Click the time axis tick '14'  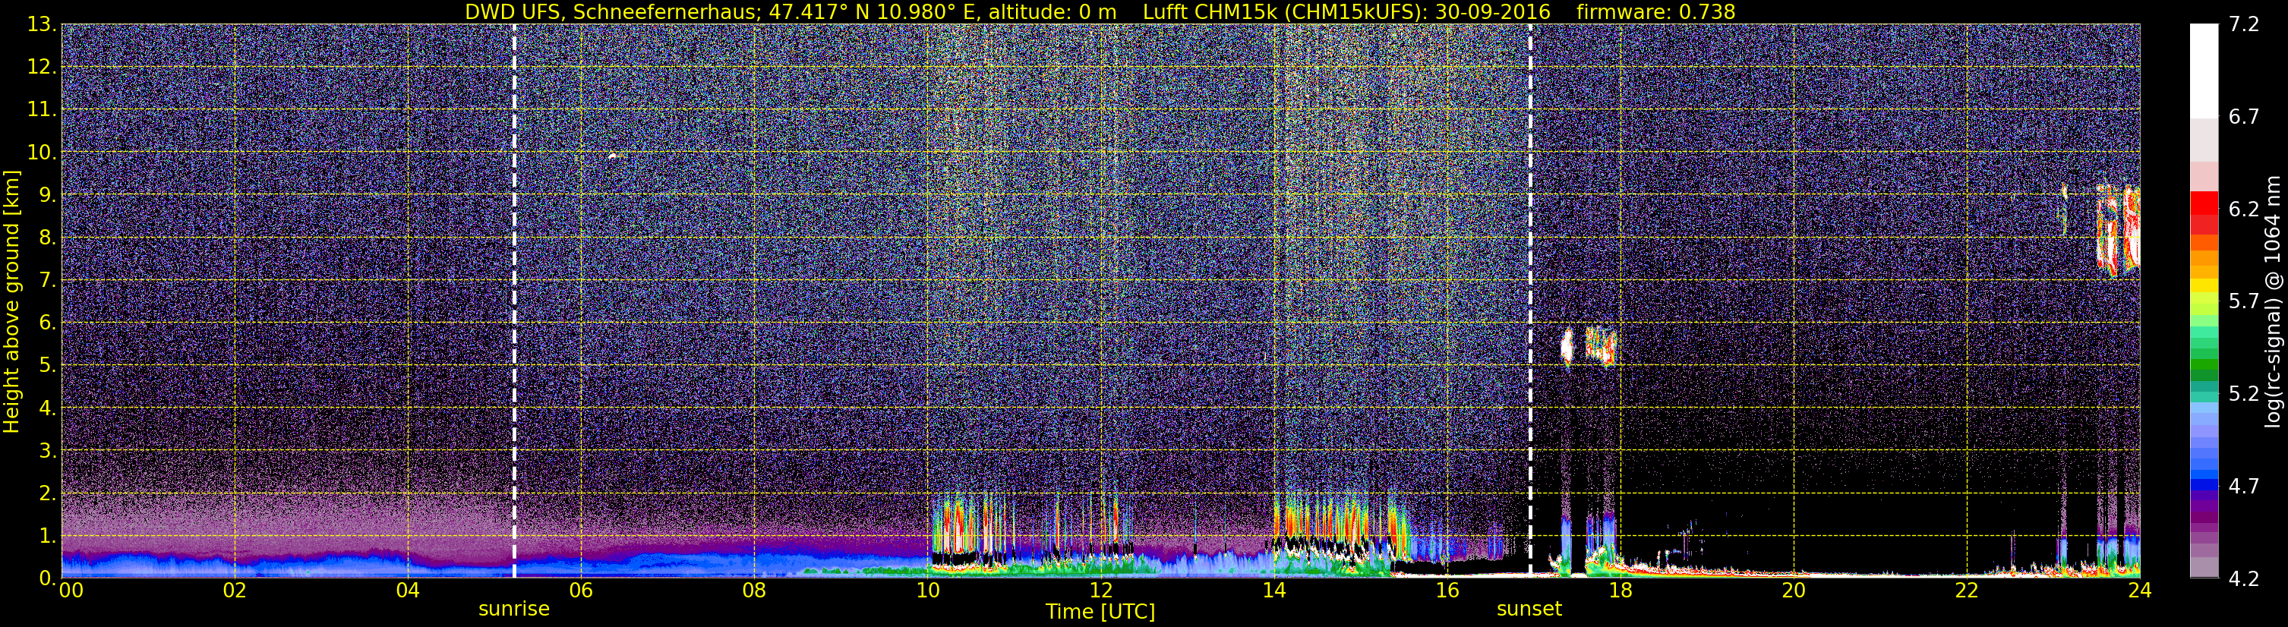(x=1273, y=591)
